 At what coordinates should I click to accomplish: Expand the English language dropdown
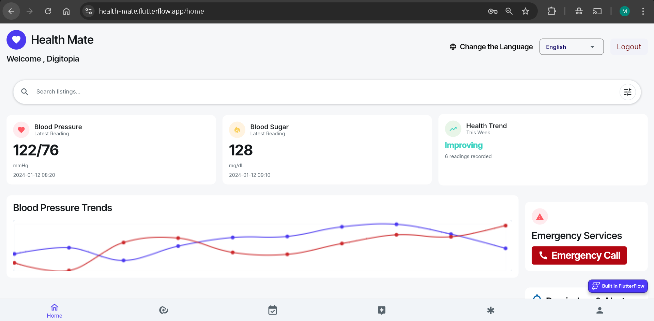571,47
